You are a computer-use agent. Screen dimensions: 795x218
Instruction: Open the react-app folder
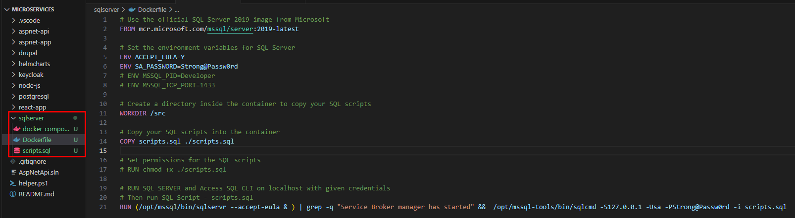pos(32,107)
